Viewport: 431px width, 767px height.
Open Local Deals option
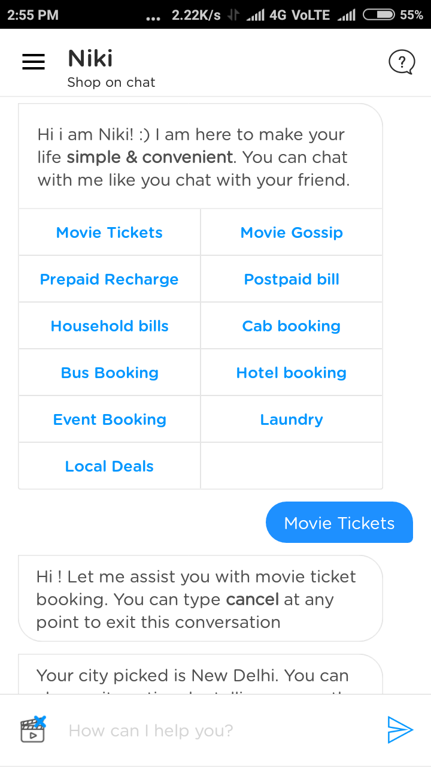pyautogui.click(x=110, y=466)
